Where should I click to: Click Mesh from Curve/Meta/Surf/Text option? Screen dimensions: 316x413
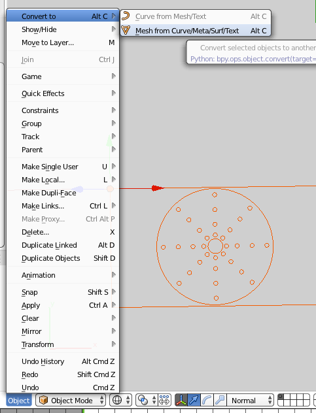coord(196,31)
